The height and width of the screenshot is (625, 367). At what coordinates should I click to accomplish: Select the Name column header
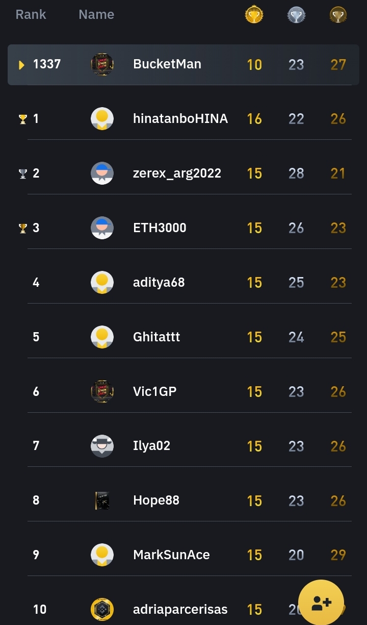[x=96, y=15]
